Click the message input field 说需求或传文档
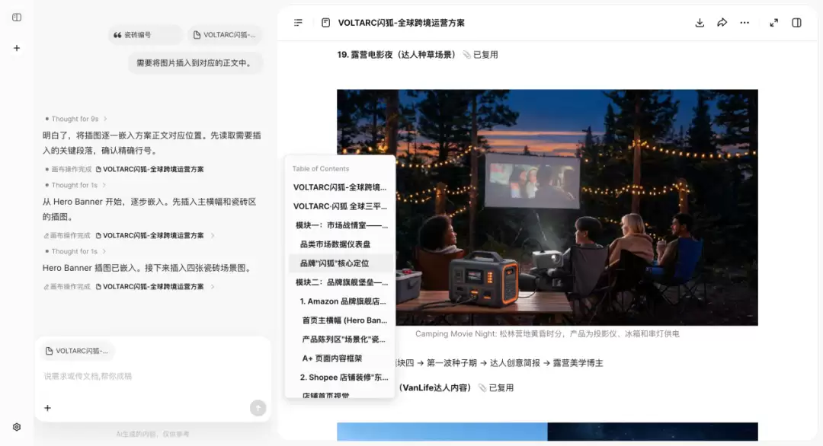This screenshot has height=446, width=823. 152,376
